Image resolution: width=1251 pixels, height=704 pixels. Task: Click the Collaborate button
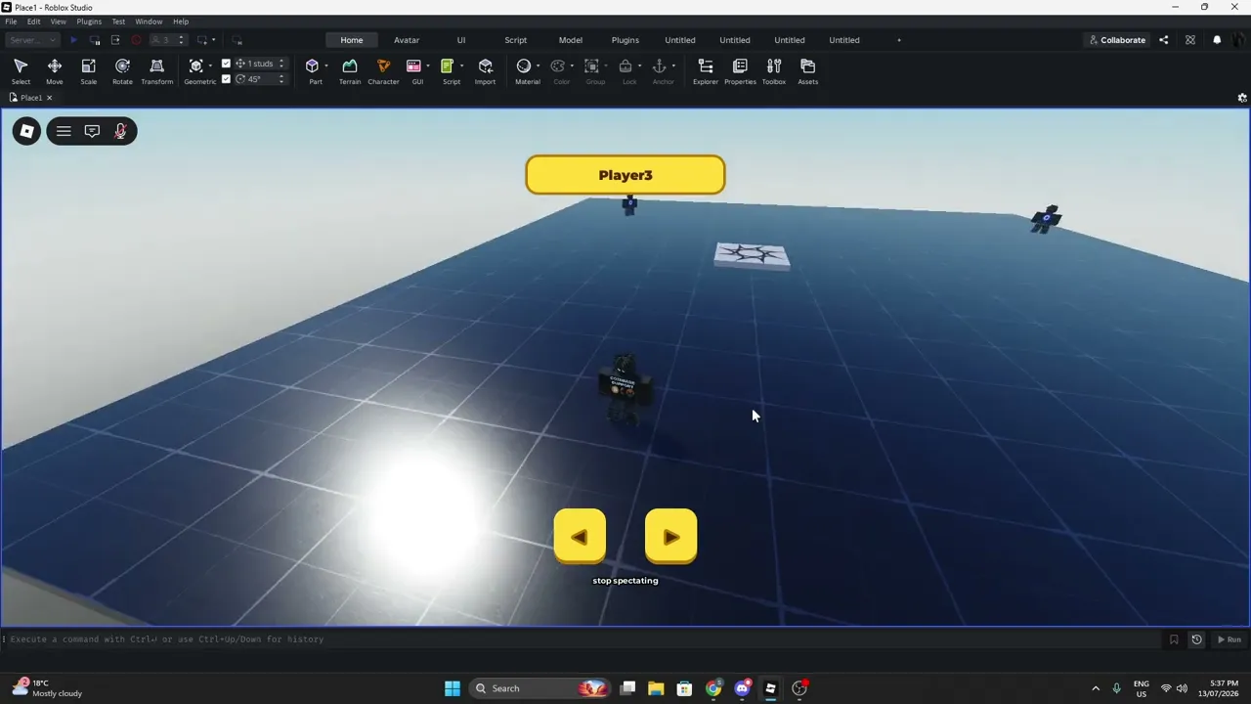click(1117, 40)
